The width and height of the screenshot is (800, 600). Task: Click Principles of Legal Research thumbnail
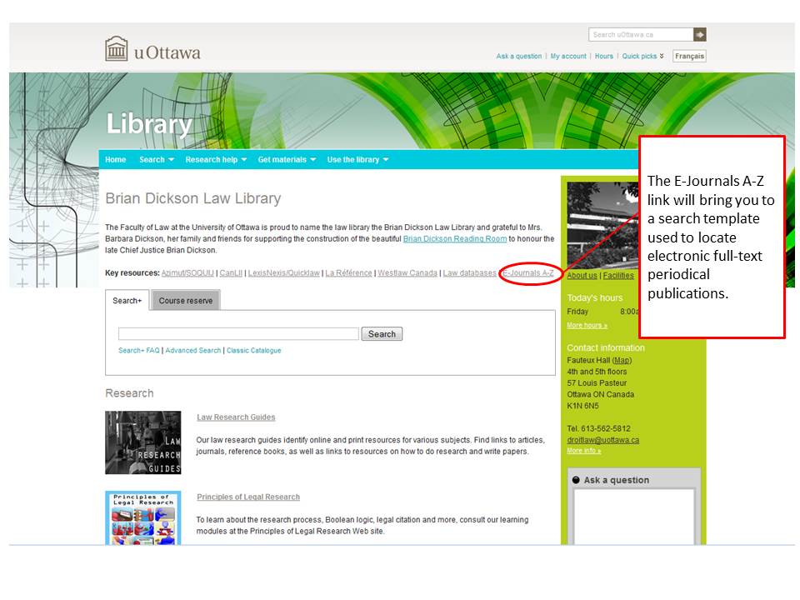(142, 517)
